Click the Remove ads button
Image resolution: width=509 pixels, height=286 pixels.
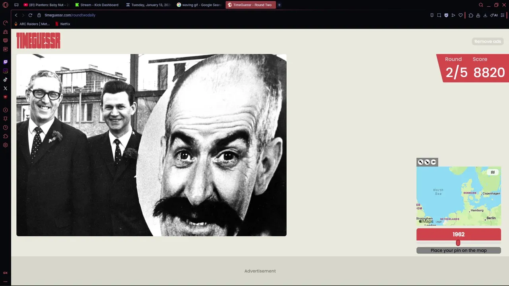(x=488, y=41)
